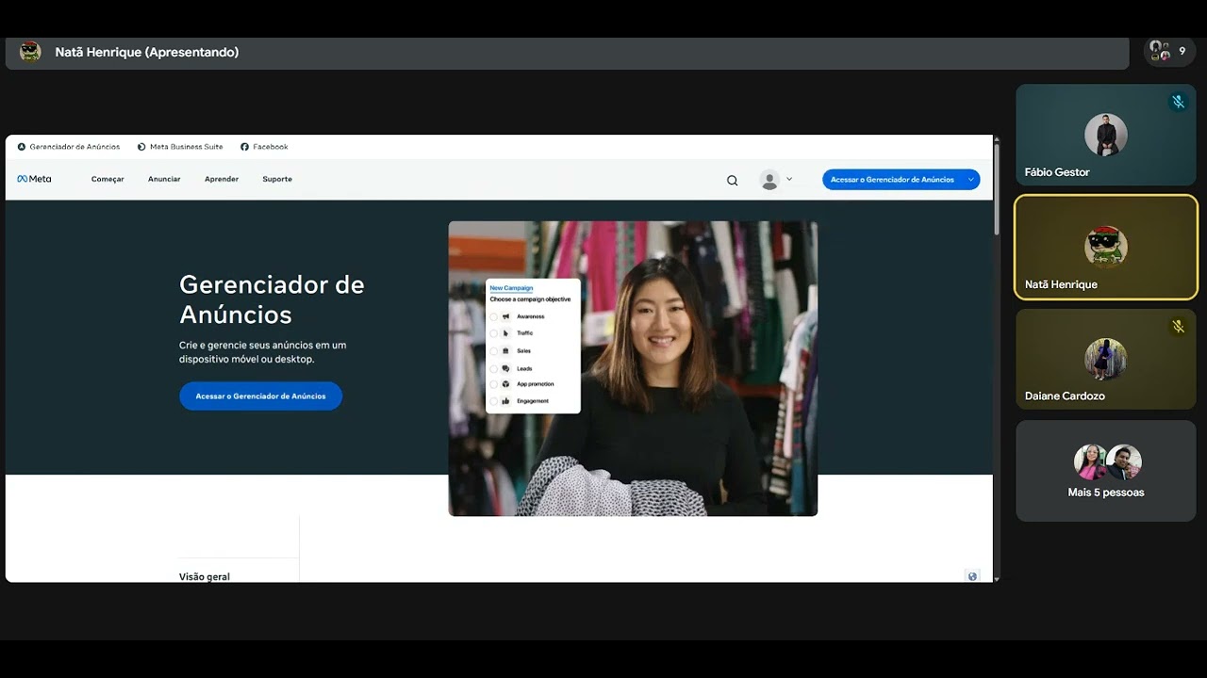The image size is (1207, 678).
Task: Click the profile avatar icon in the Meta header
Action: pos(769,180)
